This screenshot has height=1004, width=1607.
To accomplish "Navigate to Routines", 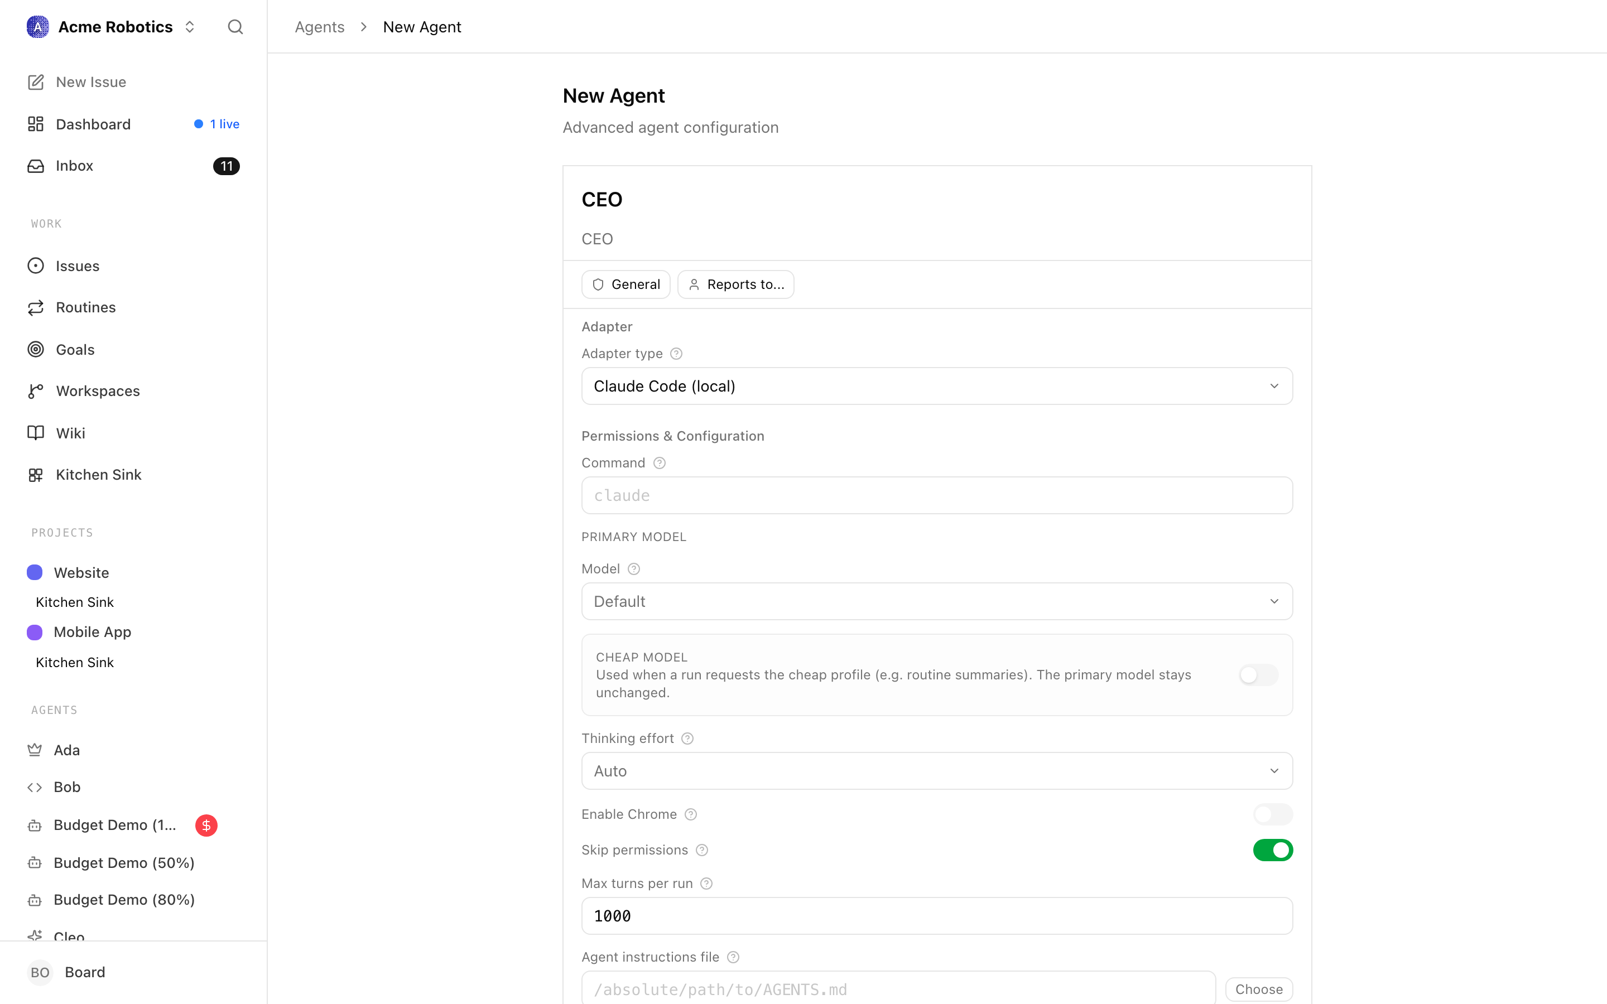I will click(x=133, y=307).
